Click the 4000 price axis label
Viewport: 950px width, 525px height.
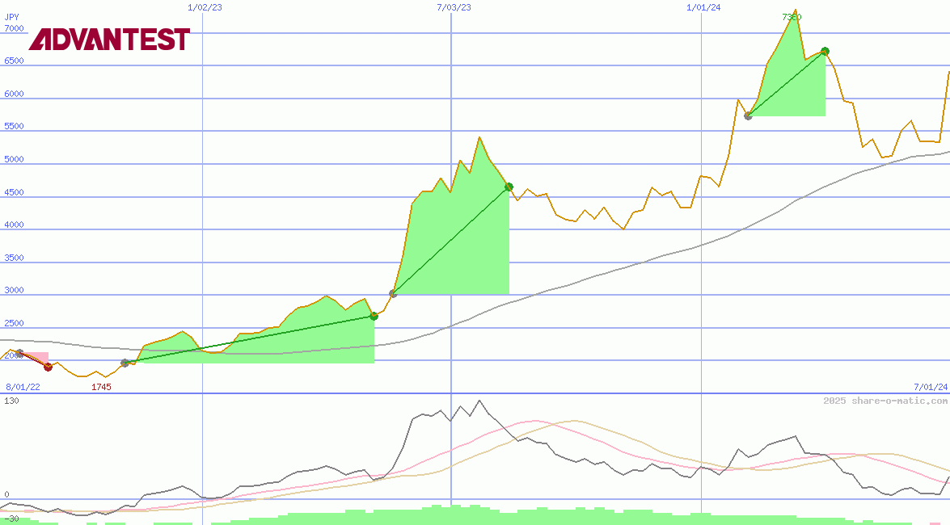14,225
